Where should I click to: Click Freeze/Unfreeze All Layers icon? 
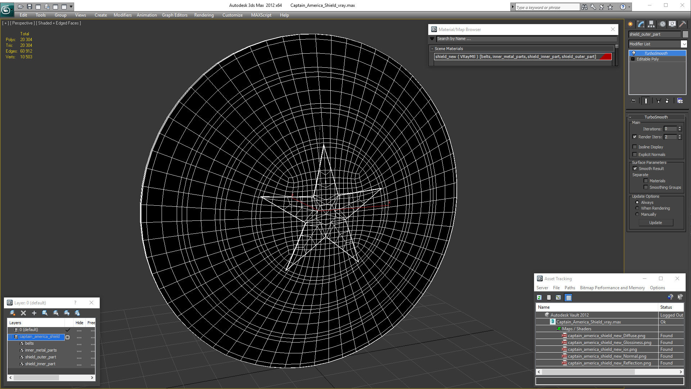77,313
